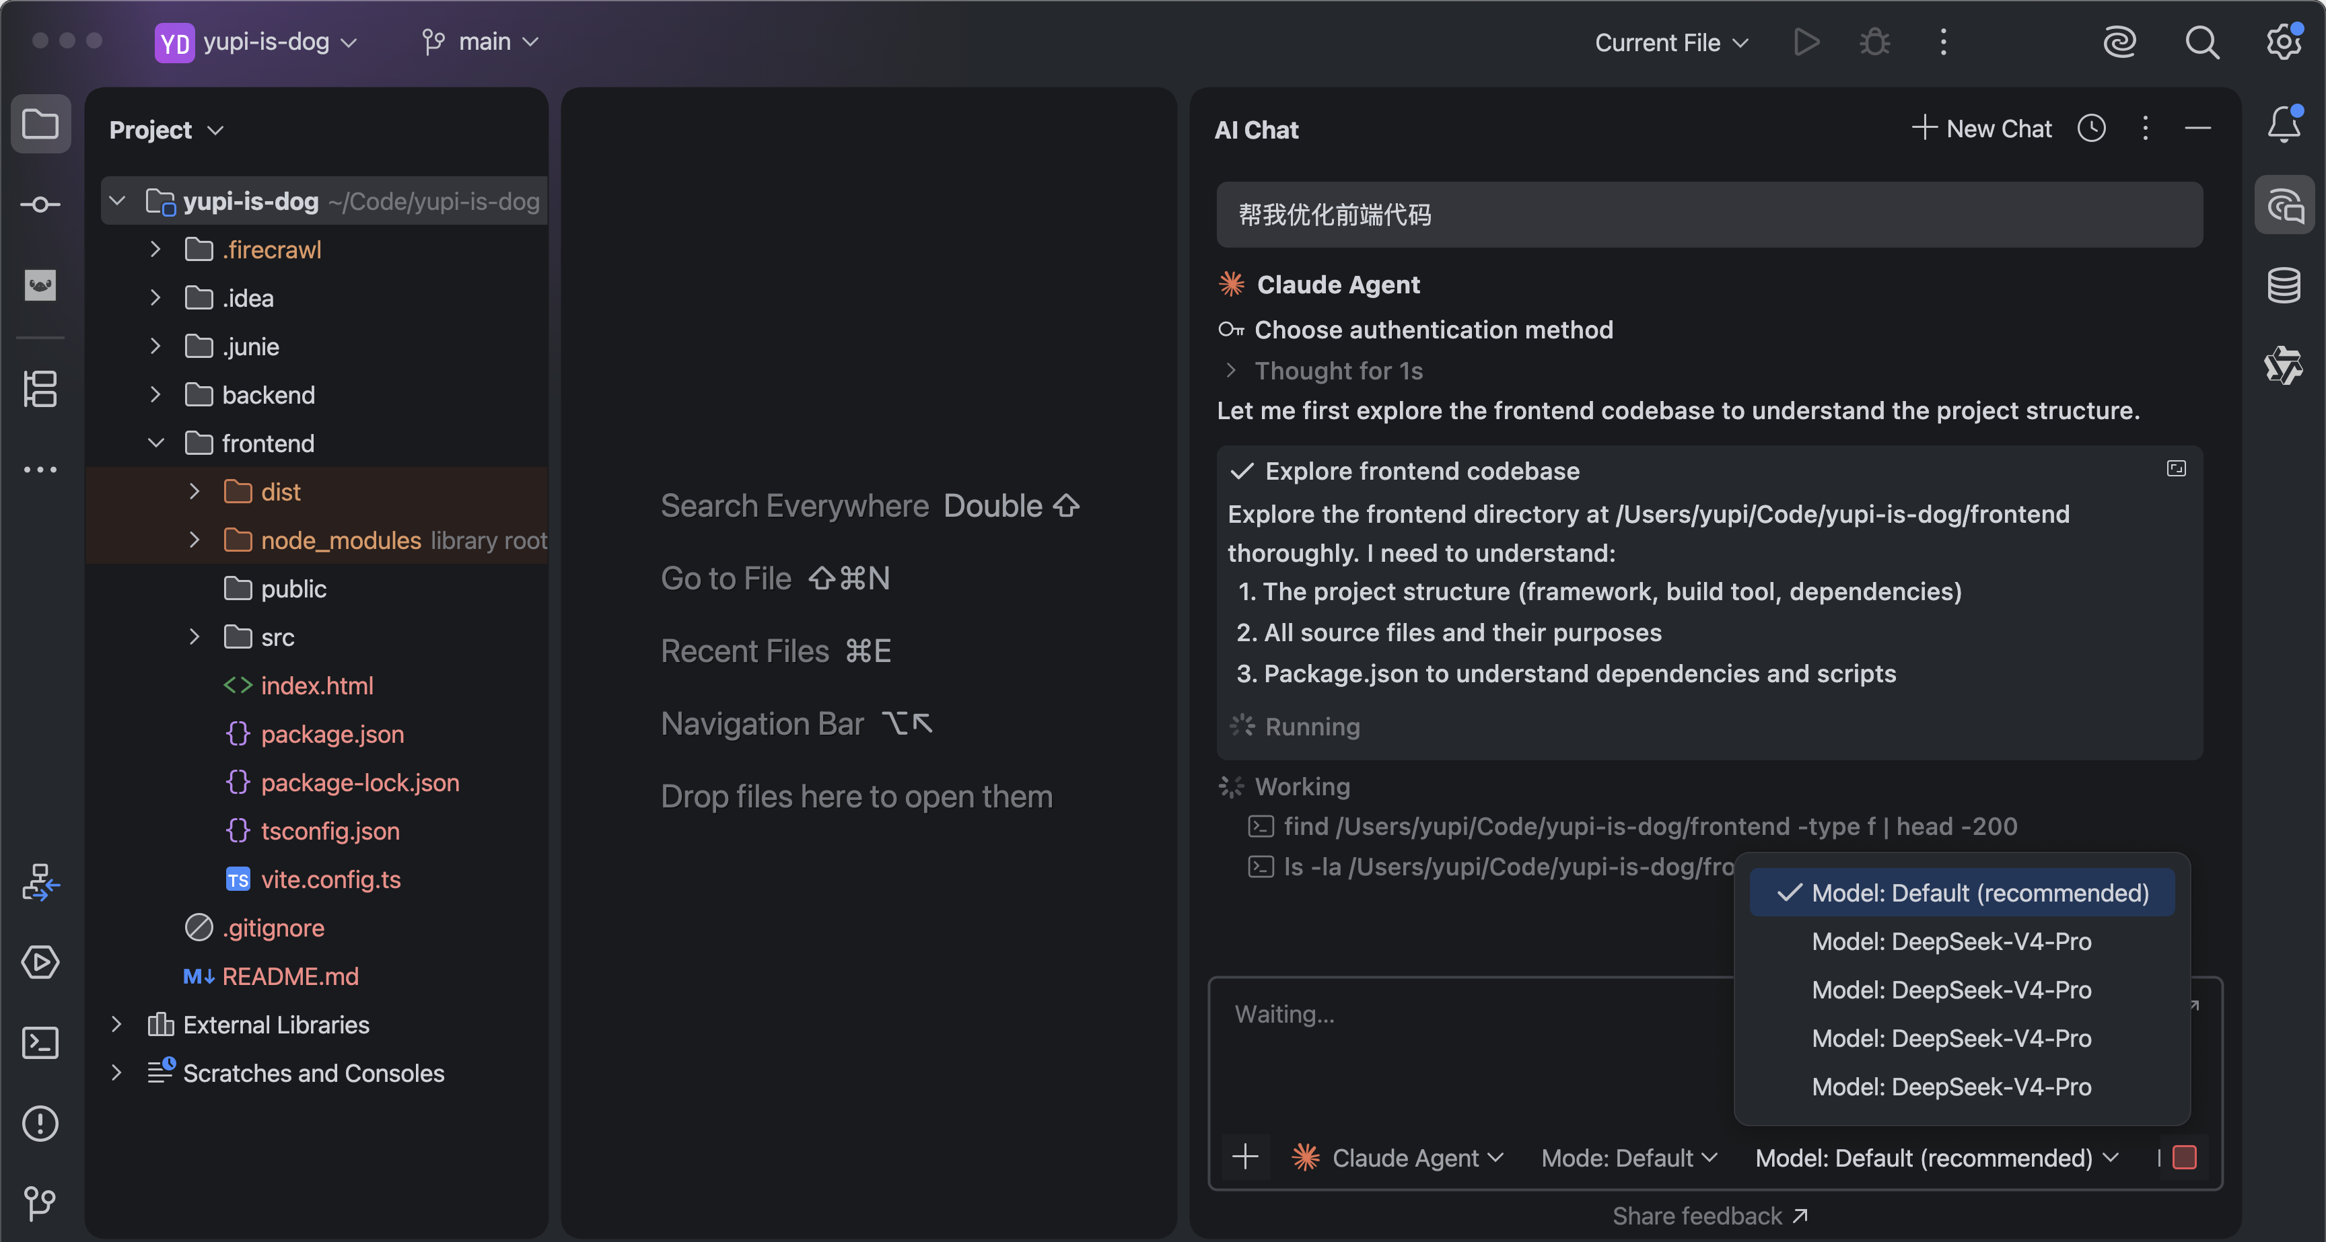This screenshot has height=1242, width=2326.
Task: Open the Share feedback link
Action: coord(1710,1216)
